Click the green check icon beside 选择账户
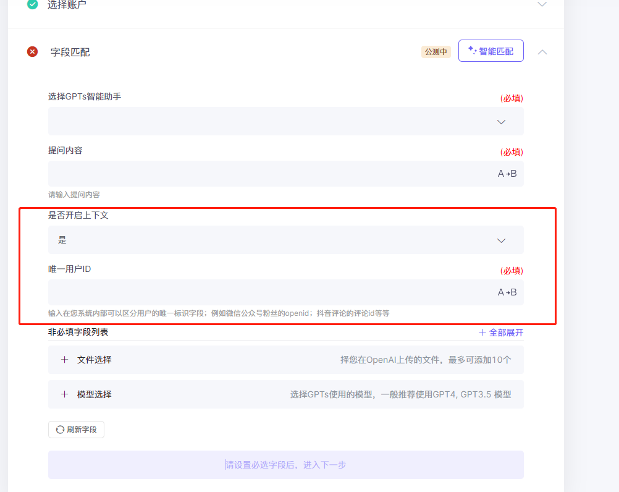 coord(32,4)
